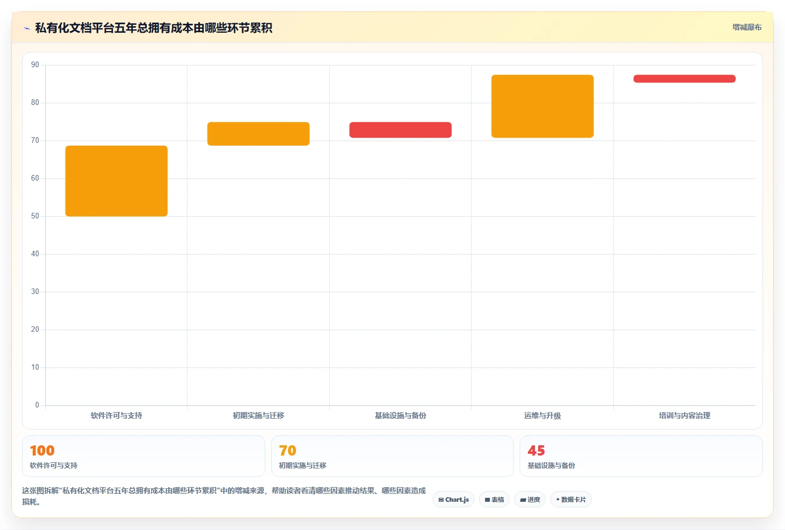Image resolution: width=785 pixels, height=530 pixels.
Task: Click the 数据卡片 chip
Action: (x=571, y=500)
